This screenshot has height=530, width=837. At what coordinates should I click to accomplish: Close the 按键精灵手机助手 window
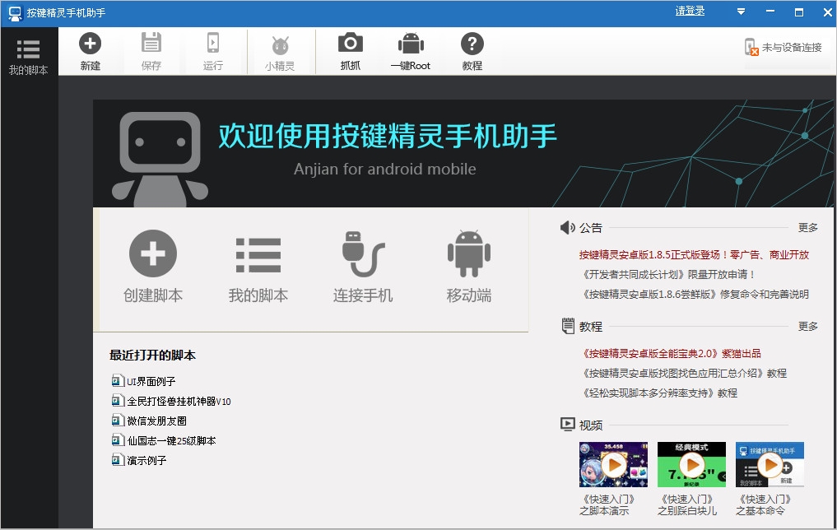click(x=827, y=12)
